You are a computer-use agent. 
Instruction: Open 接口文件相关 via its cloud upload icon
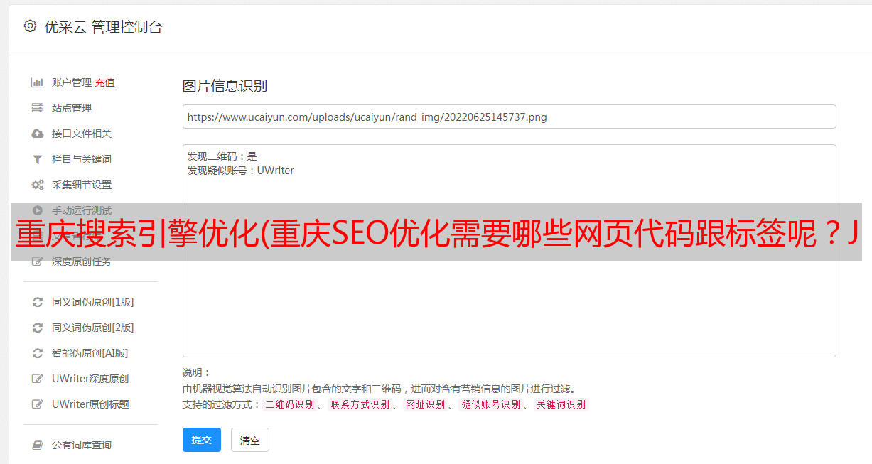tap(38, 134)
